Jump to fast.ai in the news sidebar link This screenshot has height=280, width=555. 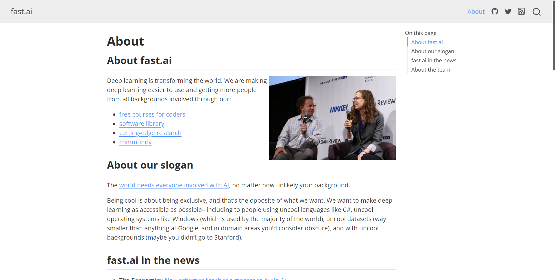click(x=434, y=60)
